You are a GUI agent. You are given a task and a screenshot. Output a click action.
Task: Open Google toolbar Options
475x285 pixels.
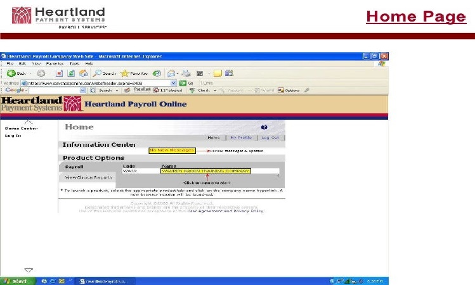(289, 90)
